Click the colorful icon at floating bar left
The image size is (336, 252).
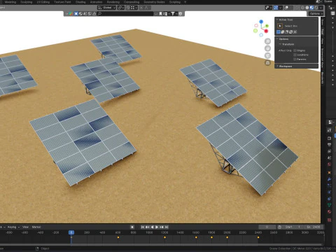click(x=71, y=14)
